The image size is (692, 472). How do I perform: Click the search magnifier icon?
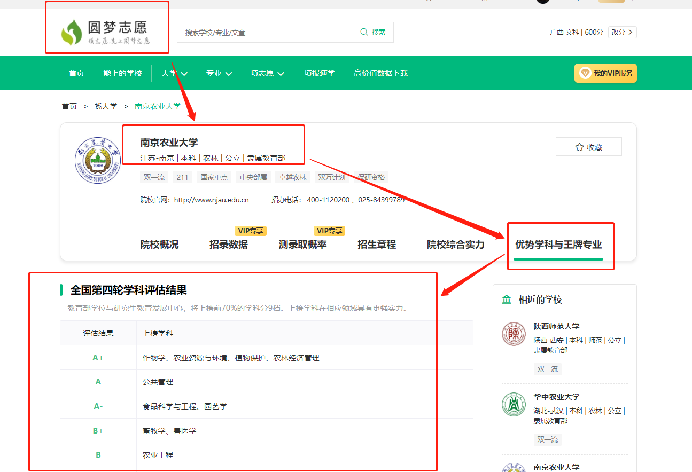tap(364, 32)
